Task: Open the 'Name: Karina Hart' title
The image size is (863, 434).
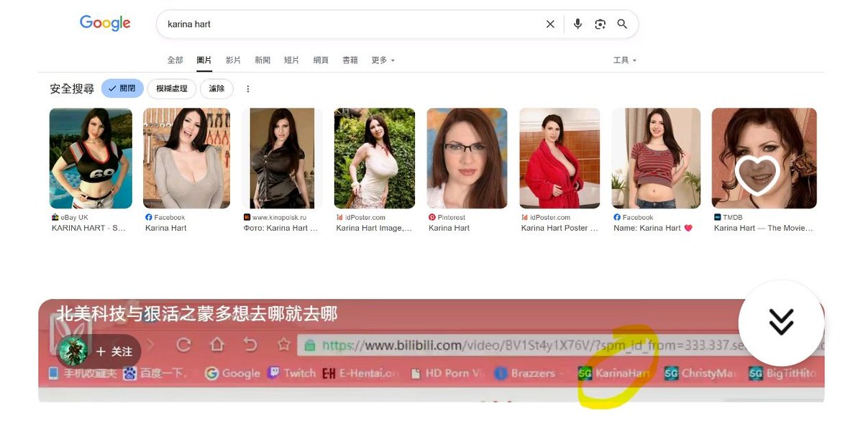Action: [653, 228]
